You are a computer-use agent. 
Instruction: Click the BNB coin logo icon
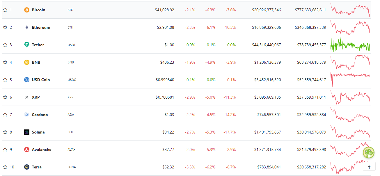tap(27, 62)
